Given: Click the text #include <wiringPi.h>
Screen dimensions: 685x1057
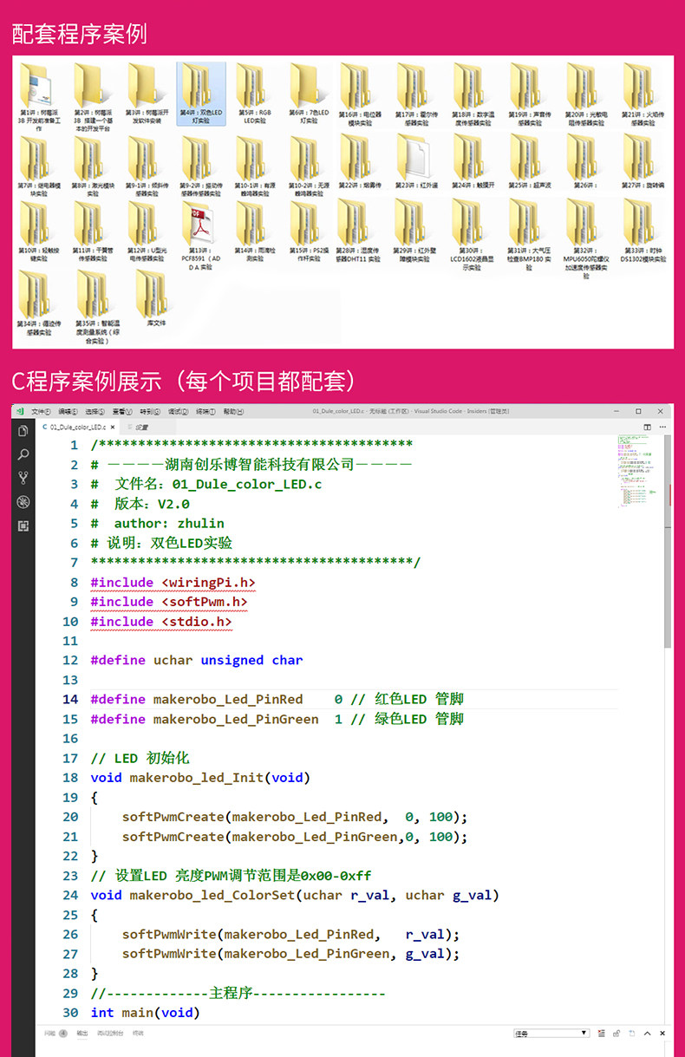Looking at the screenshot, I should coord(173,582).
